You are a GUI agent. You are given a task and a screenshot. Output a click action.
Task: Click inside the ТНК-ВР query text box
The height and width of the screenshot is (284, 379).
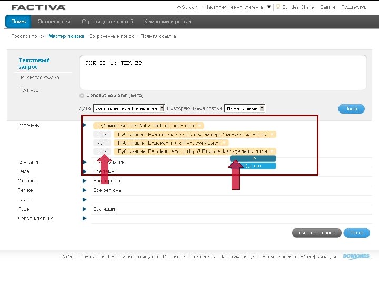[x=223, y=72]
